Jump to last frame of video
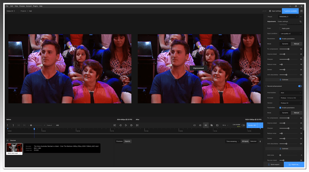 [137, 125]
